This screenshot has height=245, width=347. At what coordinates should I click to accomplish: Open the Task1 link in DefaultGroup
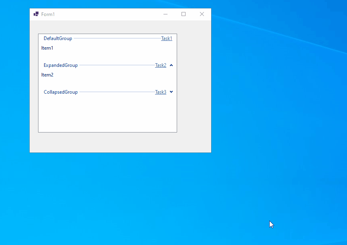[166, 38]
